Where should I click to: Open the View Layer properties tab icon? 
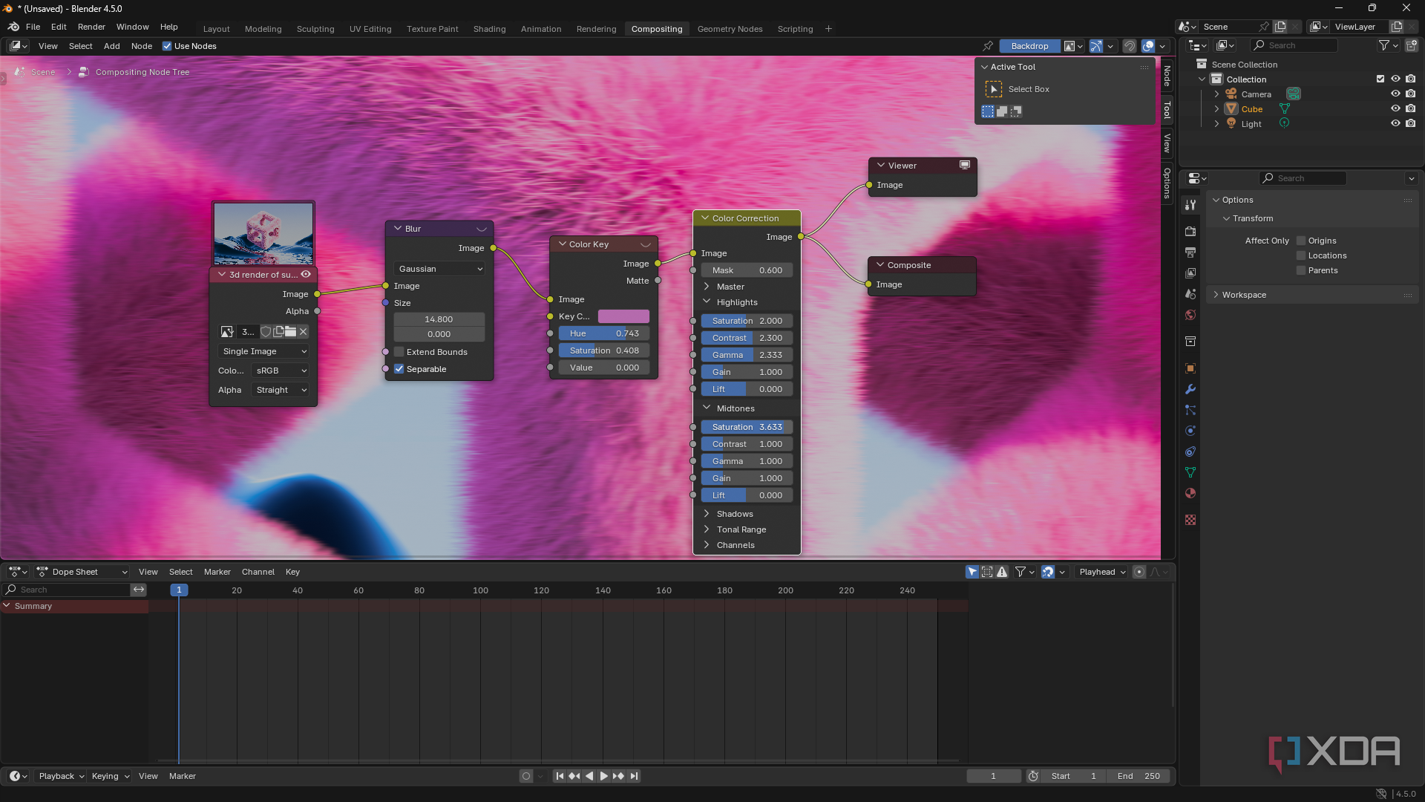1190,273
